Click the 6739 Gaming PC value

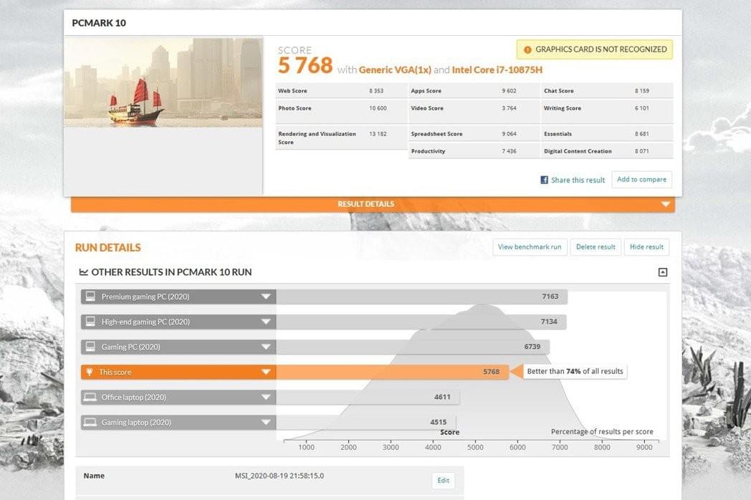click(x=532, y=347)
